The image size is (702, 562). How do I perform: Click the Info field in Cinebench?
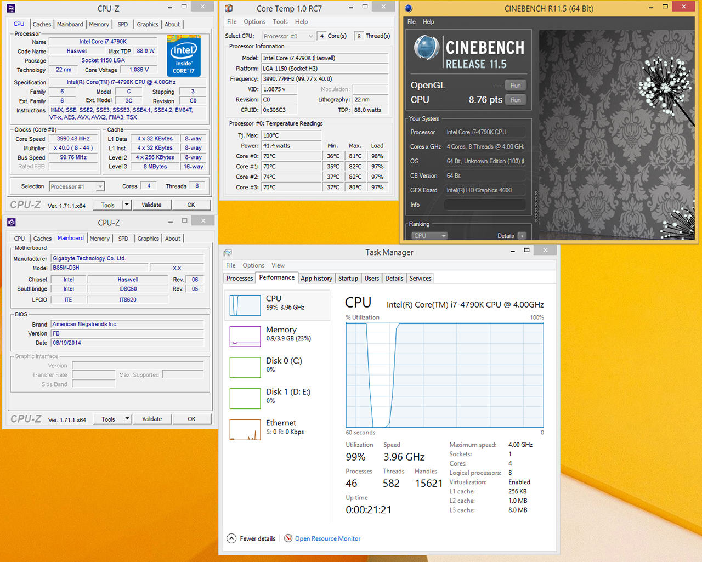pyautogui.click(x=485, y=205)
